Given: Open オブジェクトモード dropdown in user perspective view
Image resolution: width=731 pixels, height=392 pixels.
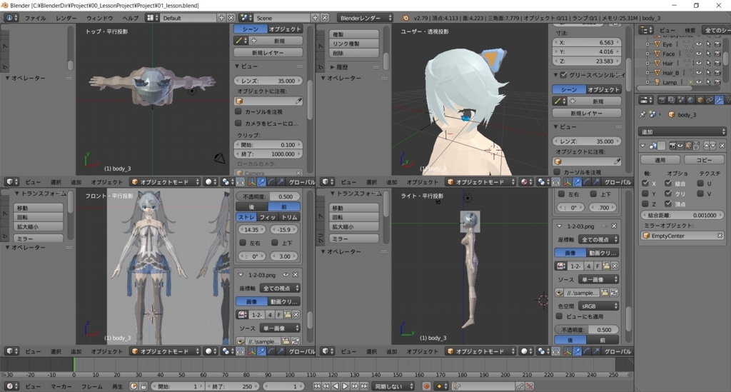Looking at the screenshot, I should 481,182.
